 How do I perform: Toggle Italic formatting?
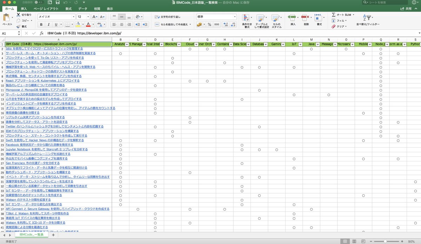pyautogui.click(x=49, y=25)
